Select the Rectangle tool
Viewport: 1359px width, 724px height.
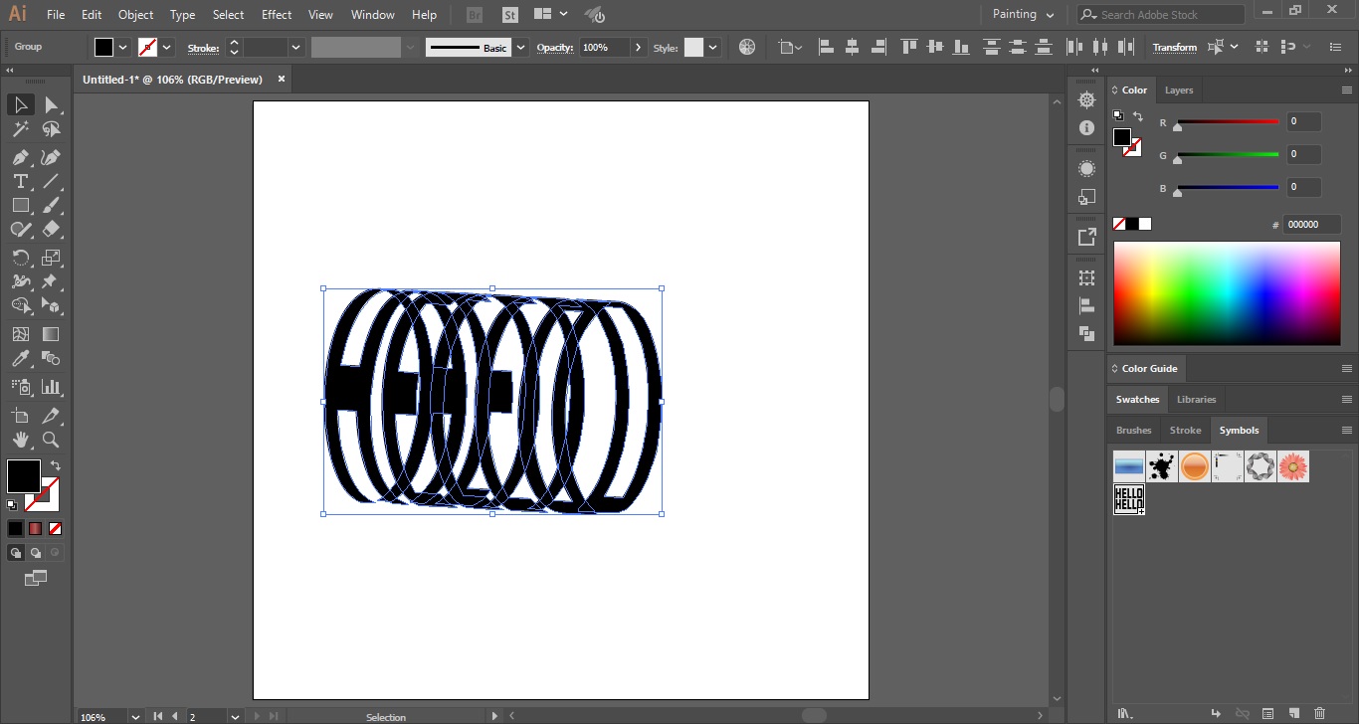20,205
